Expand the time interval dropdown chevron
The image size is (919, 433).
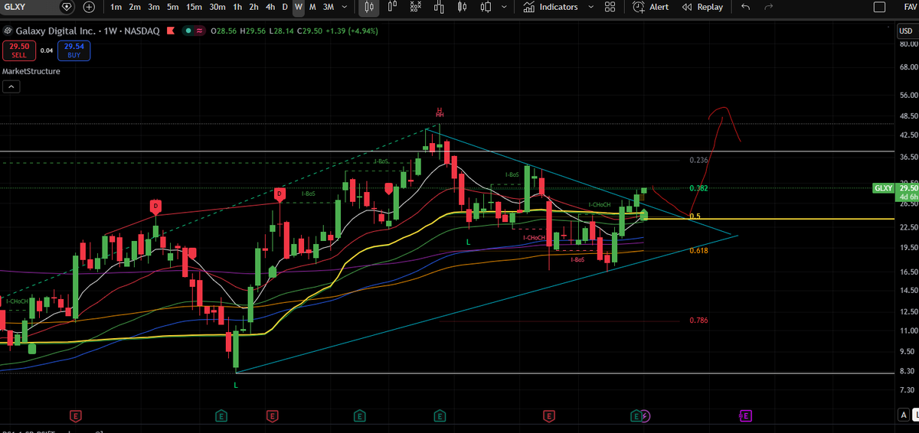click(344, 7)
